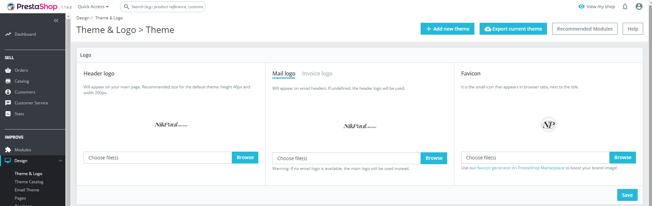Click the Header logo NikPaul image
Viewport: 652px width, 206px height.
tap(171, 125)
